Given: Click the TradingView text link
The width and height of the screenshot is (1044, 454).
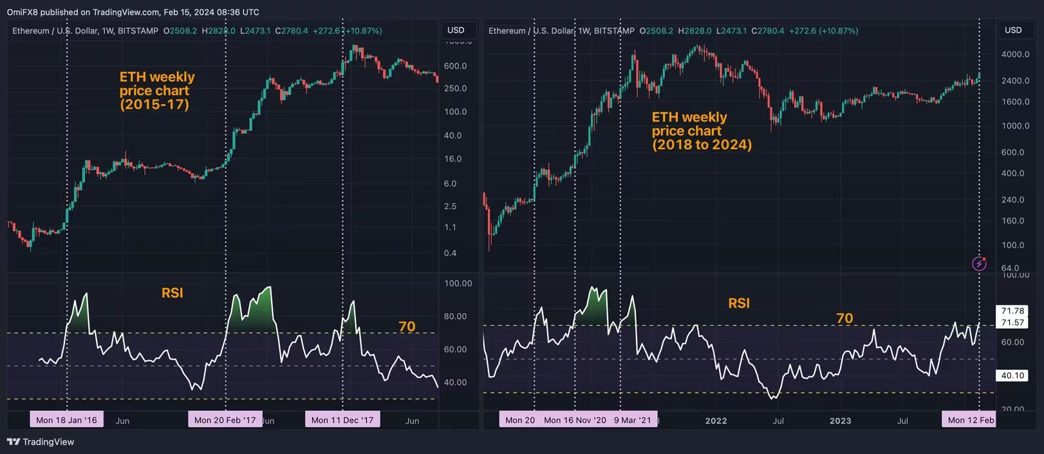Looking at the screenshot, I should point(48,442).
